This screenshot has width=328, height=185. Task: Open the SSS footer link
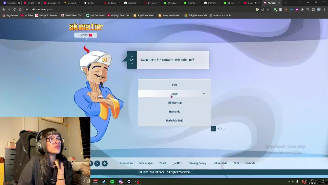click(236, 163)
